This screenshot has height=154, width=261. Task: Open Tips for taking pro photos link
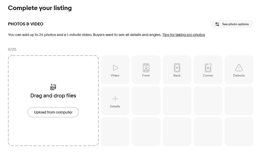coord(183,35)
